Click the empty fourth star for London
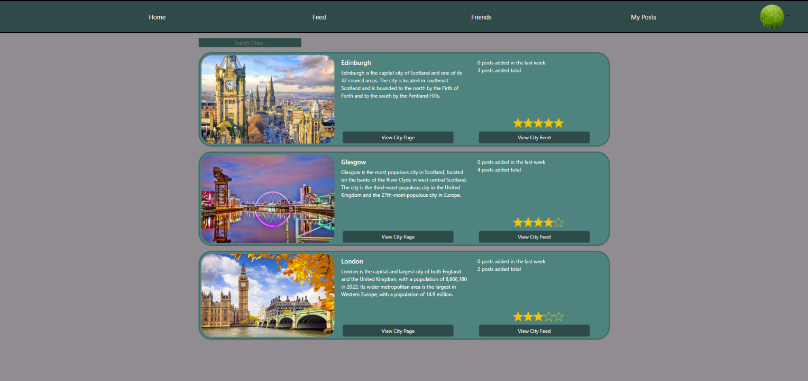Screen dimensions: 808x381 548,317
